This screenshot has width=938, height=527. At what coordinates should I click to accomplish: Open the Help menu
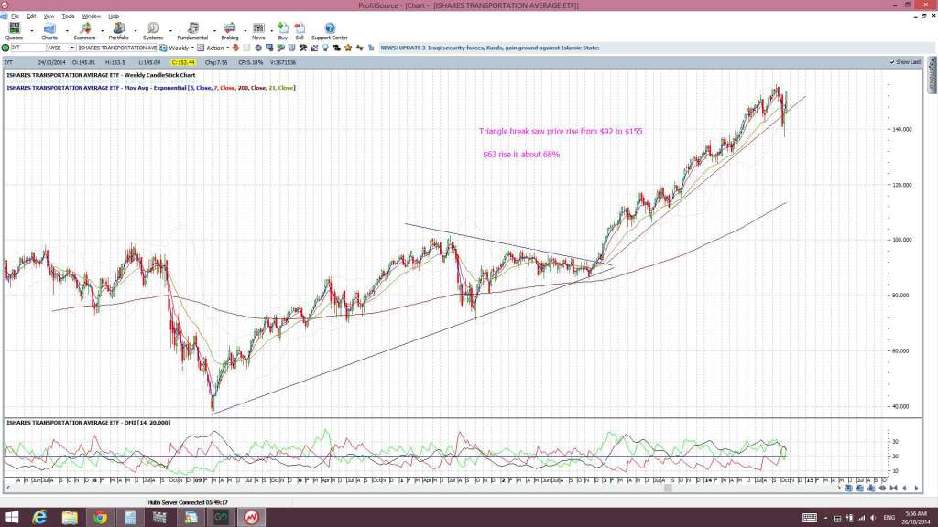[x=114, y=16]
